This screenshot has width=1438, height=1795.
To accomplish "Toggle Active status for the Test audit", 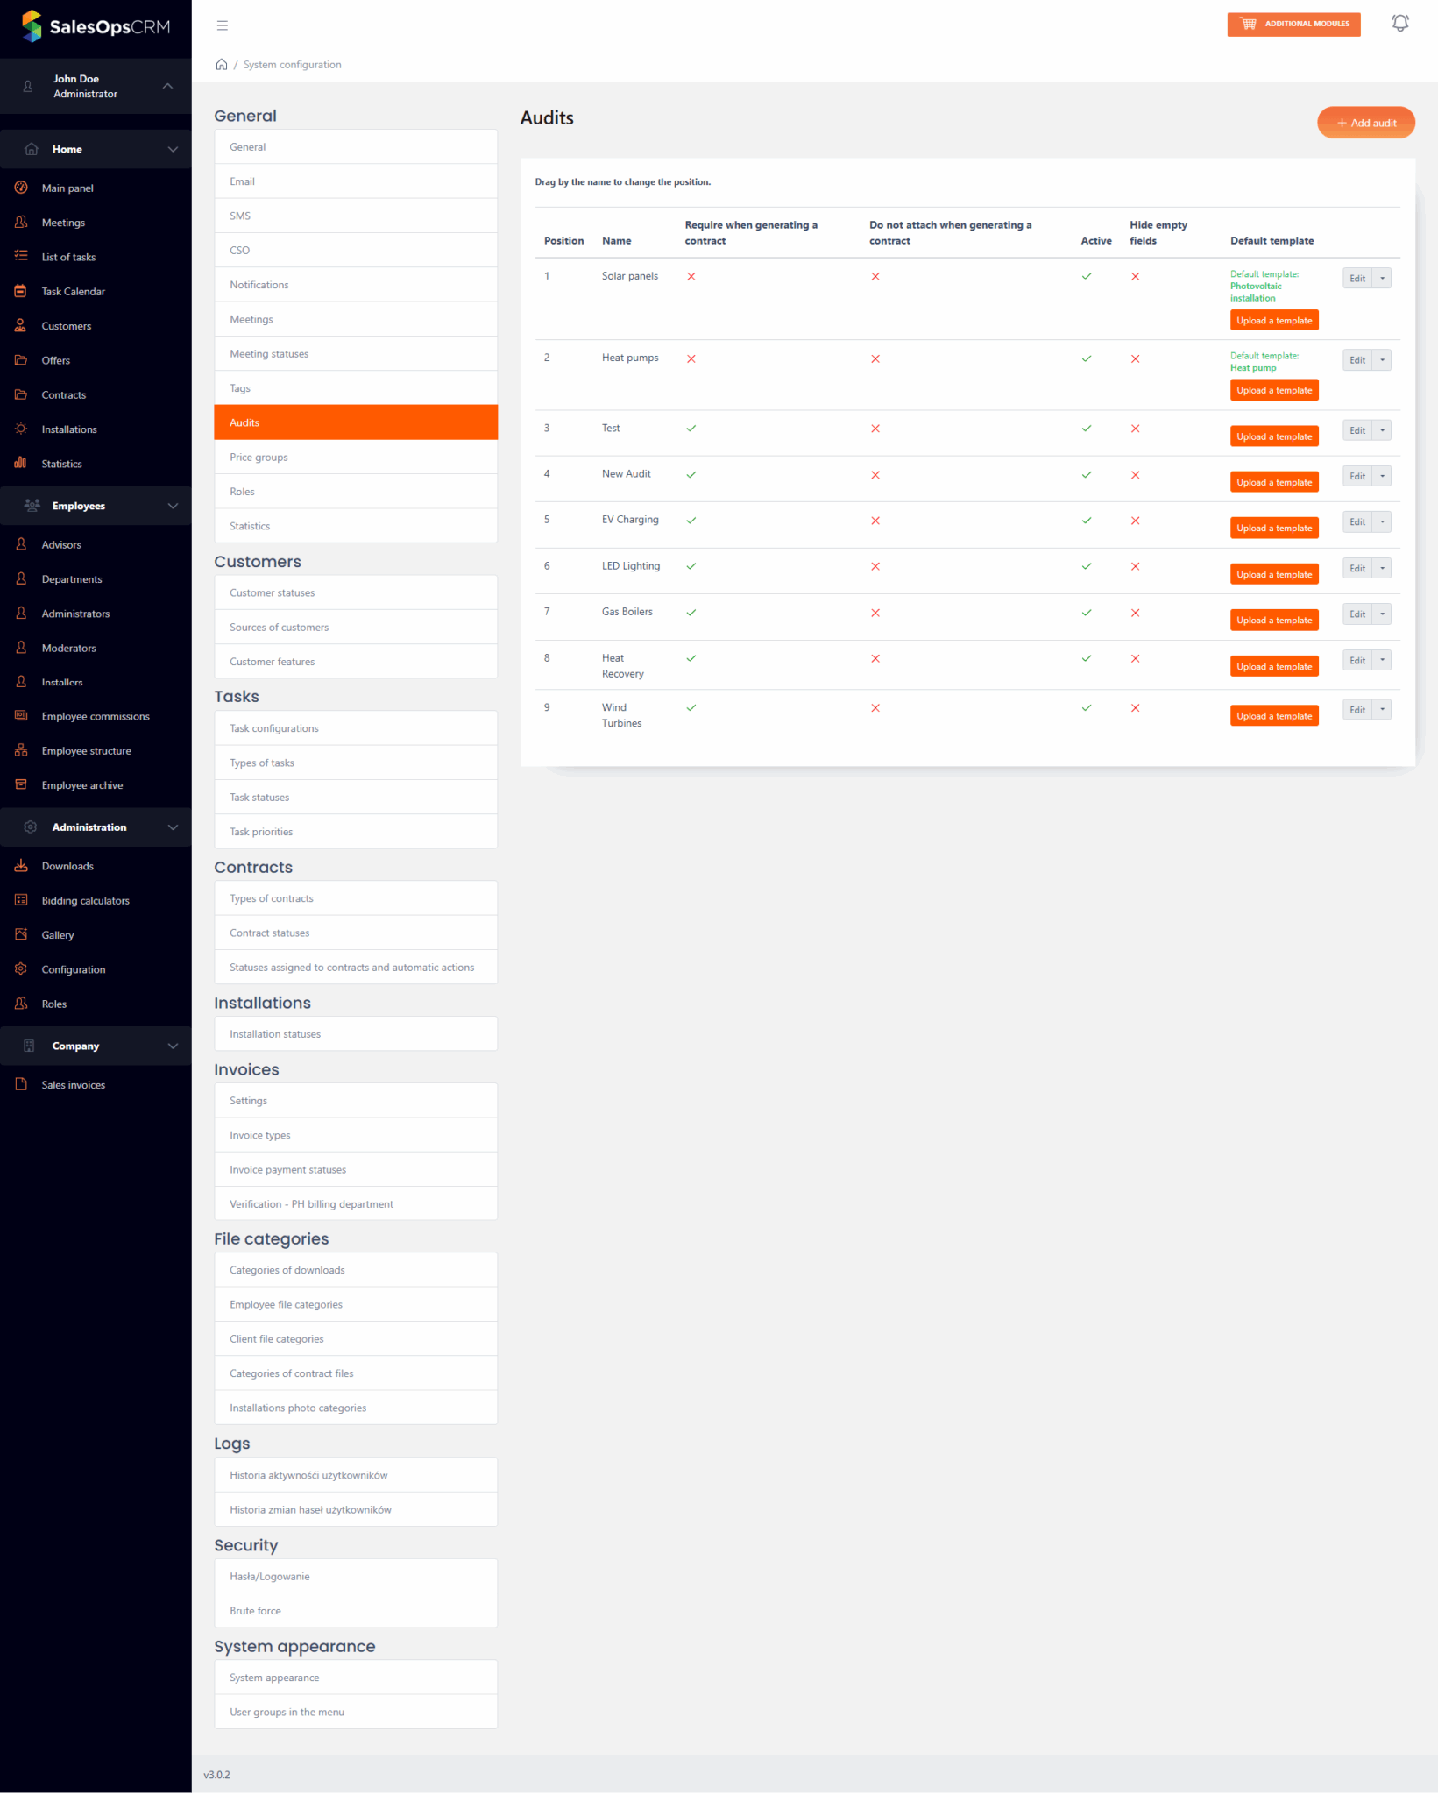I will click(x=1087, y=429).
